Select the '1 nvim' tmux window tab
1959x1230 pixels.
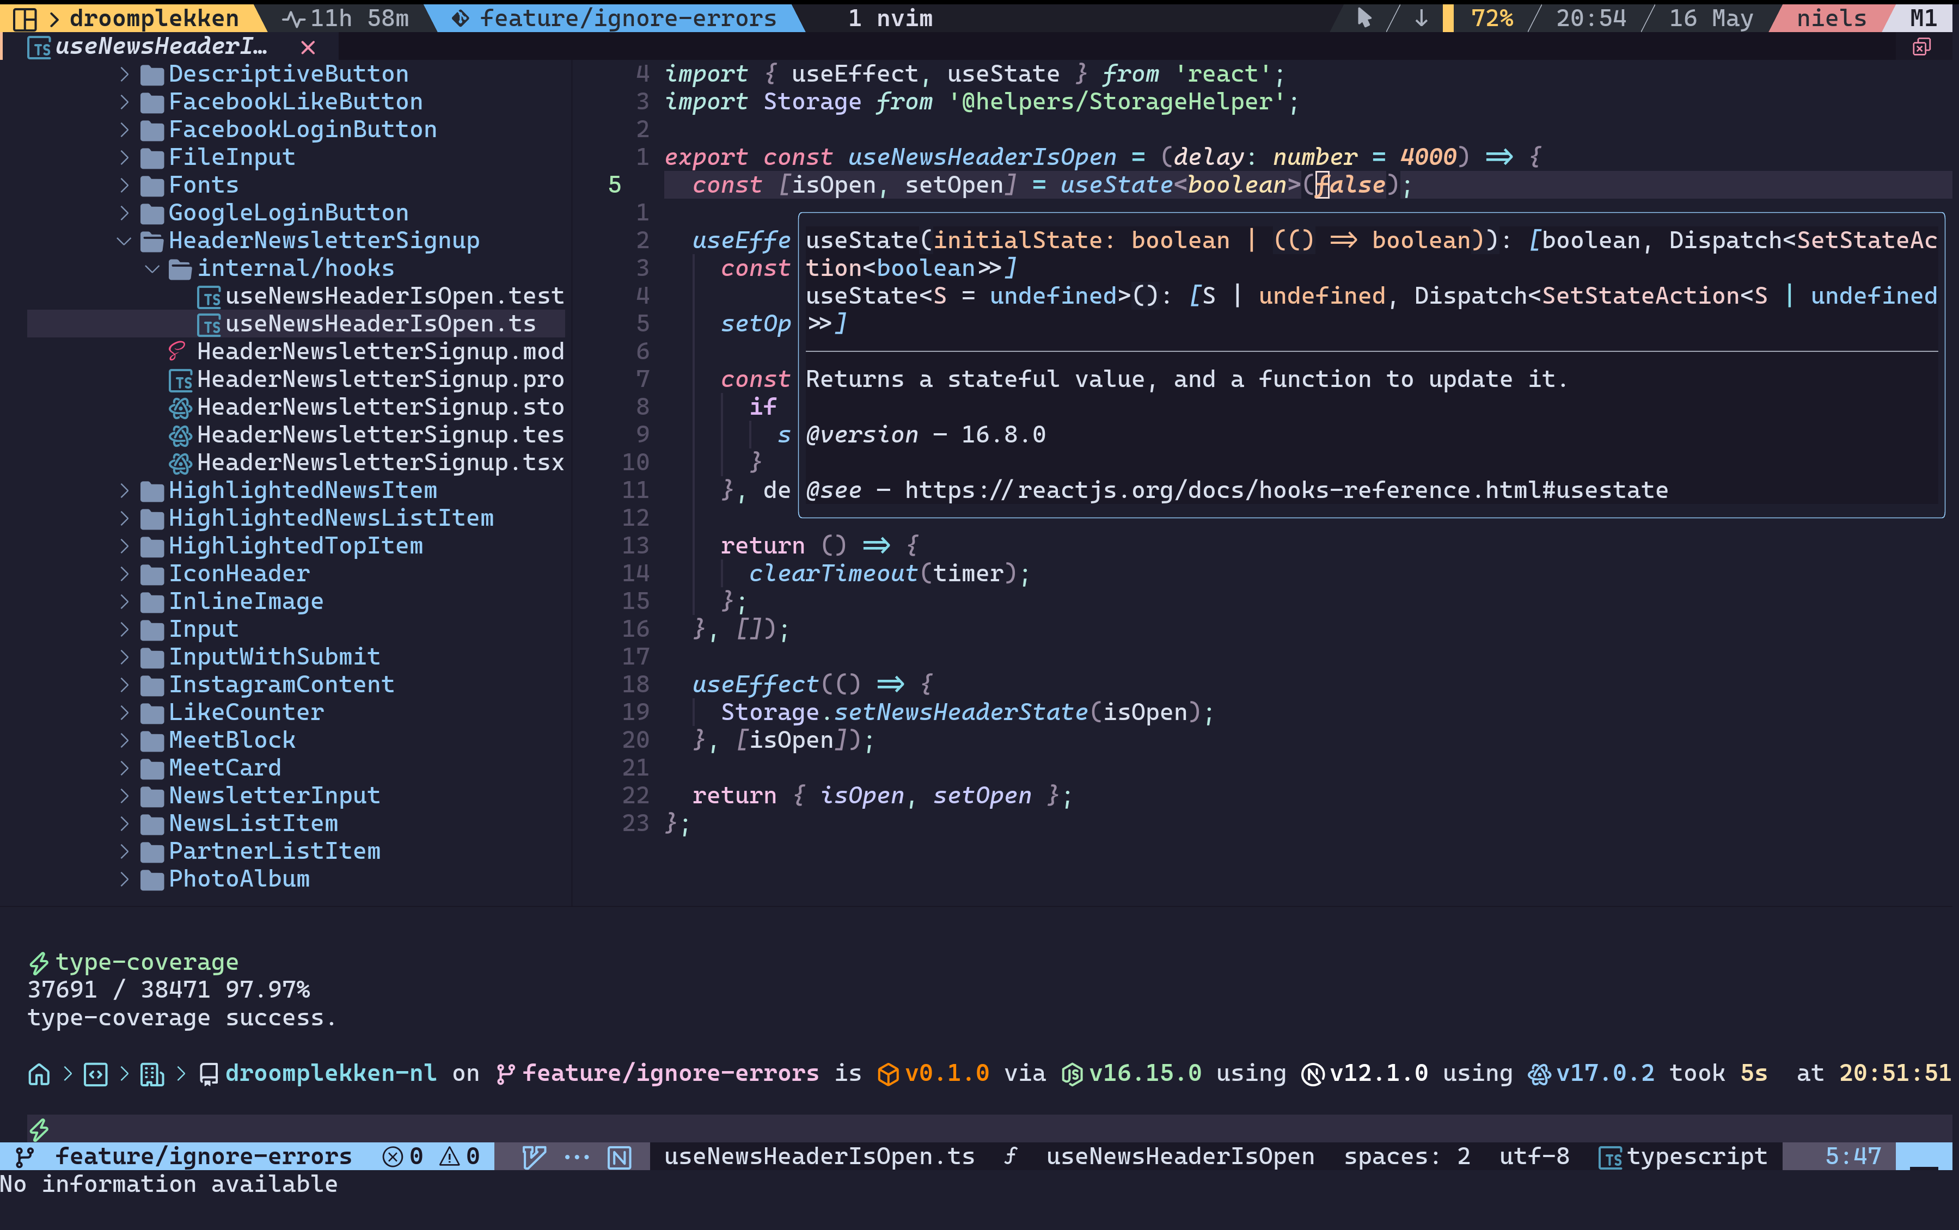890,18
